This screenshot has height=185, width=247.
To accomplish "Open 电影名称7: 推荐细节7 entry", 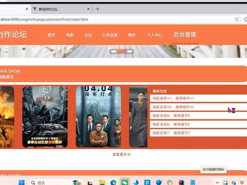I will 198,133.
